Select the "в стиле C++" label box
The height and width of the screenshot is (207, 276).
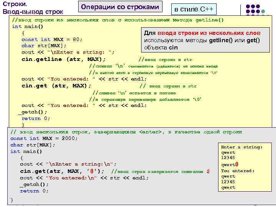(x=194, y=9)
